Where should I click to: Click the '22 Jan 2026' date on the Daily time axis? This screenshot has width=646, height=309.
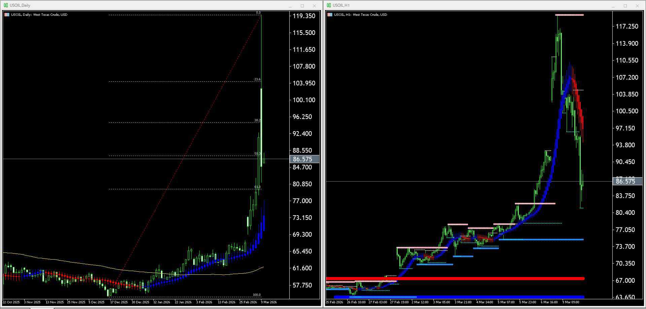pyautogui.click(x=183, y=302)
